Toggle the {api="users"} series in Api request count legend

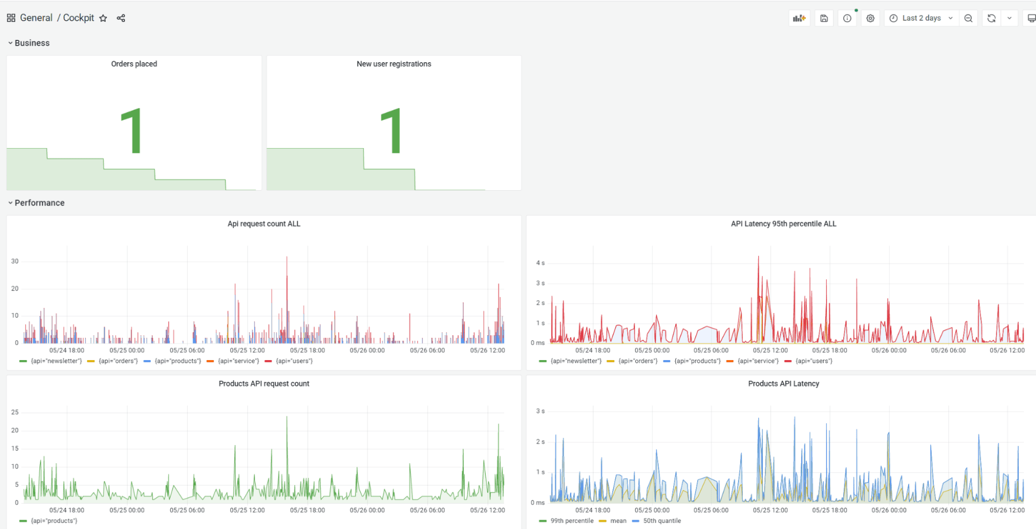point(293,361)
